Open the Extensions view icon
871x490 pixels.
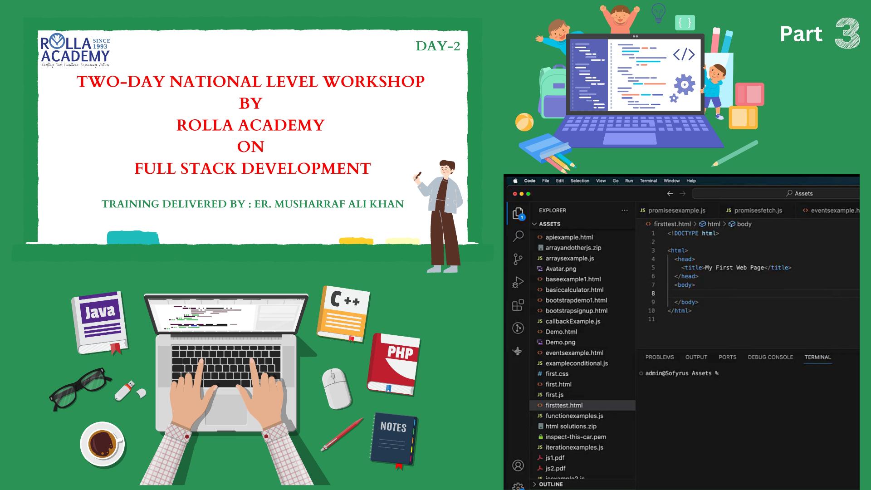click(518, 305)
